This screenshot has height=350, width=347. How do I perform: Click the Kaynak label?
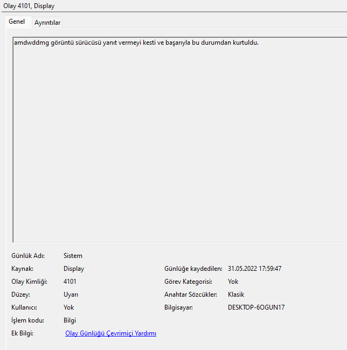[22, 269]
